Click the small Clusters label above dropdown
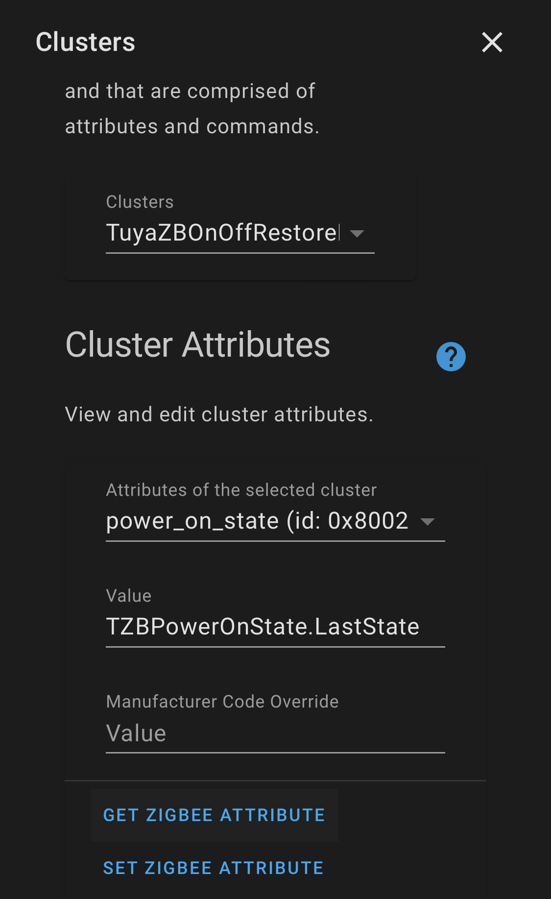This screenshot has width=551, height=899. click(140, 202)
